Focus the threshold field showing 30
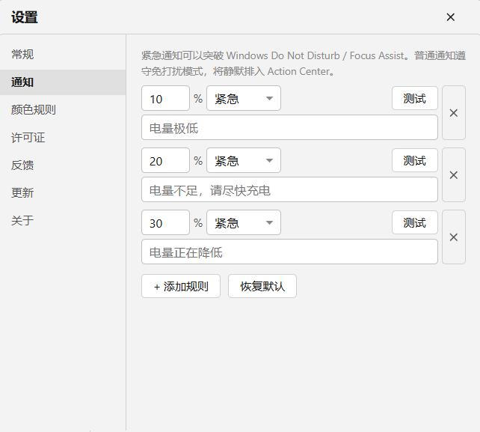 pyautogui.click(x=166, y=222)
